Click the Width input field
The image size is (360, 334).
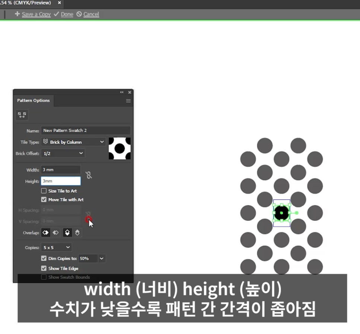point(61,170)
